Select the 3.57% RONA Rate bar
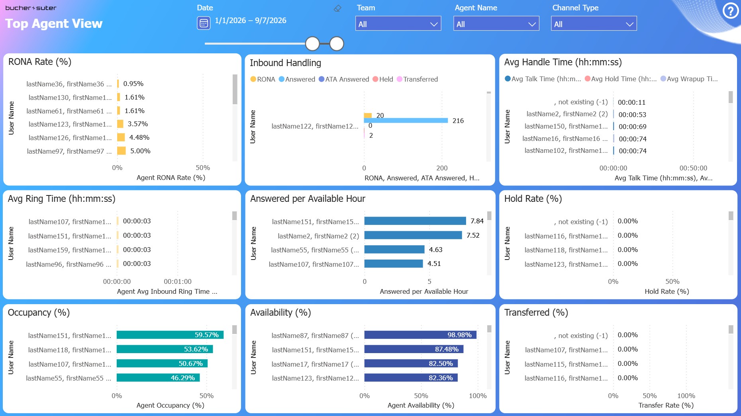 pyautogui.click(x=120, y=124)
